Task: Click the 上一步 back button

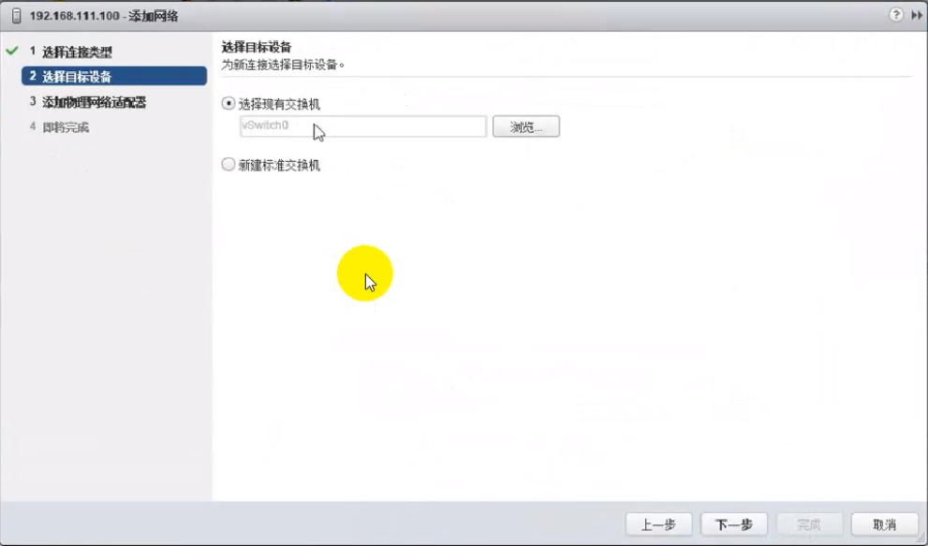Action: point(658,524)
